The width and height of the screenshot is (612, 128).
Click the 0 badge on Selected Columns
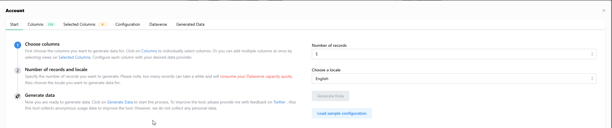point(102,25)
